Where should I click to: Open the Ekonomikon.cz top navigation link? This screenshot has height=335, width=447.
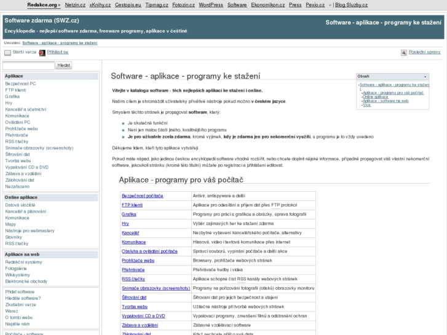tap(268, 5)
